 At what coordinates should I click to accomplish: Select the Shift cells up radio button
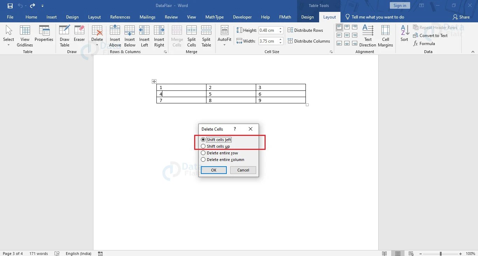(x=203, y=146)
